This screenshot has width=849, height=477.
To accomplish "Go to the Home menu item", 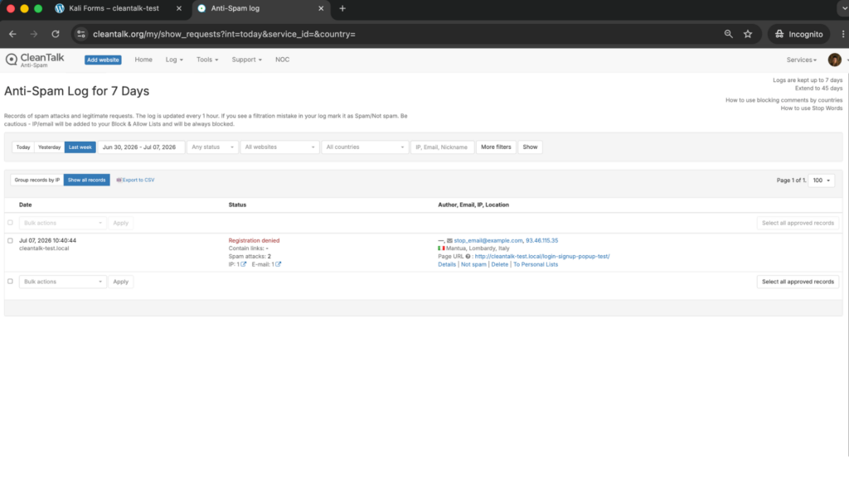I will (143, 60).
